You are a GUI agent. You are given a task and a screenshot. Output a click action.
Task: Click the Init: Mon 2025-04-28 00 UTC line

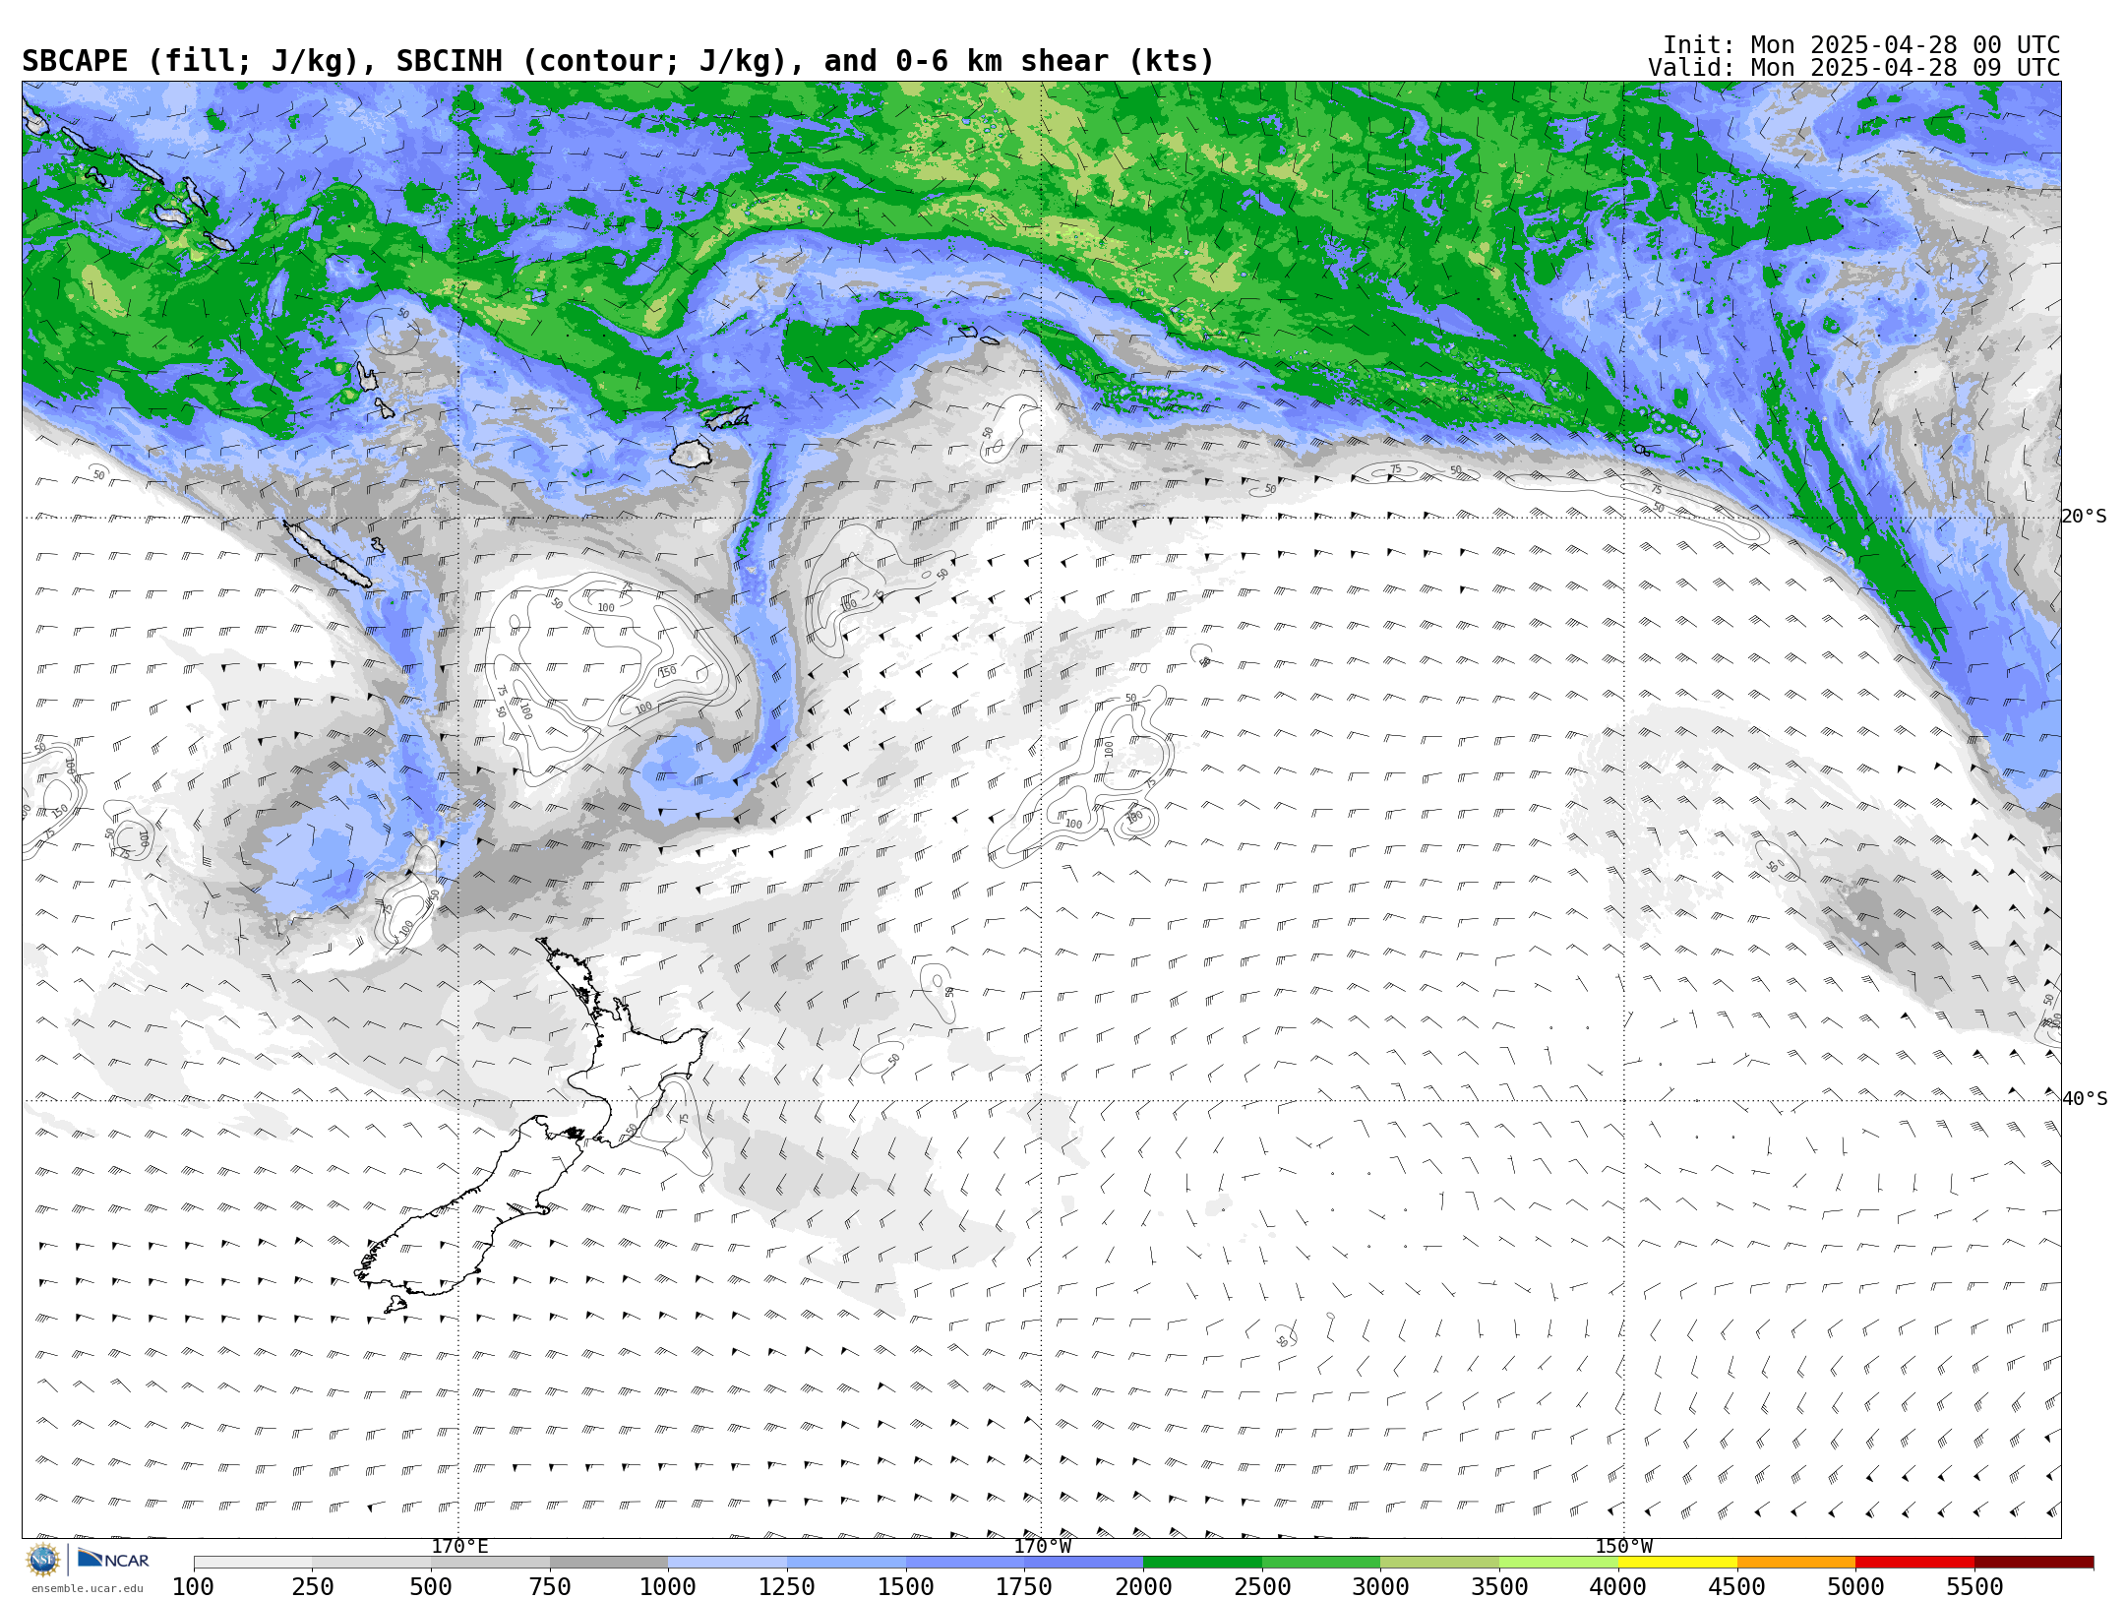1861,45
